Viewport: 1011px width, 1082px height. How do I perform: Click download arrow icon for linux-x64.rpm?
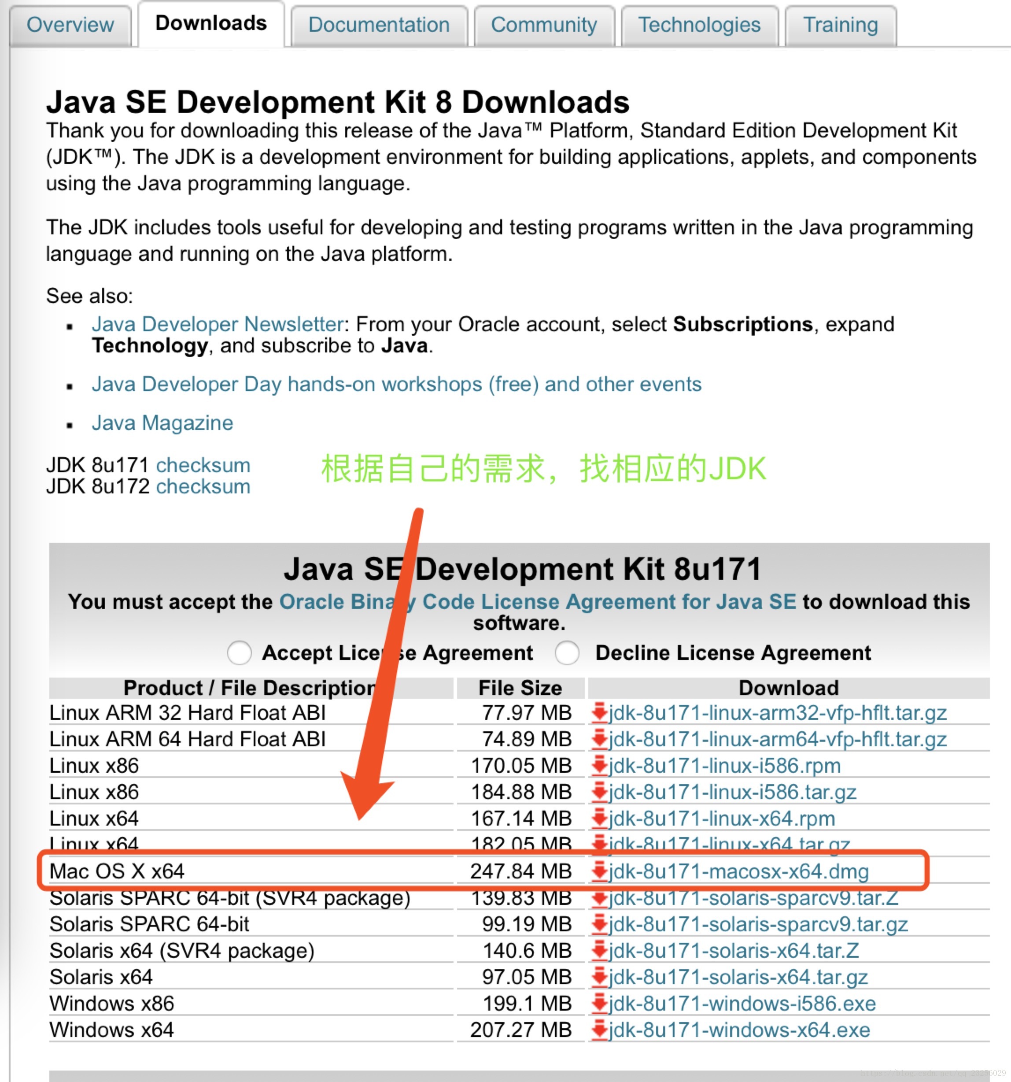click(x=599, y=818)
